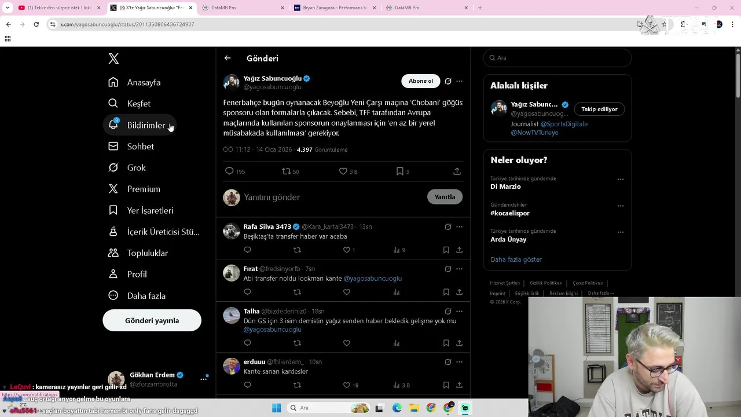
Task: Repost Rafa Silva 3473's reply
Action: [x=297, y=250]
